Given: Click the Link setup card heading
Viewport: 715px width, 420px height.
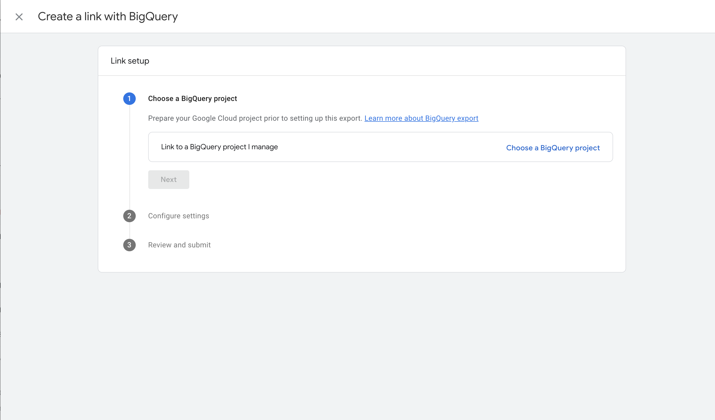Looking at the screenshot, I should click(130, 61).
